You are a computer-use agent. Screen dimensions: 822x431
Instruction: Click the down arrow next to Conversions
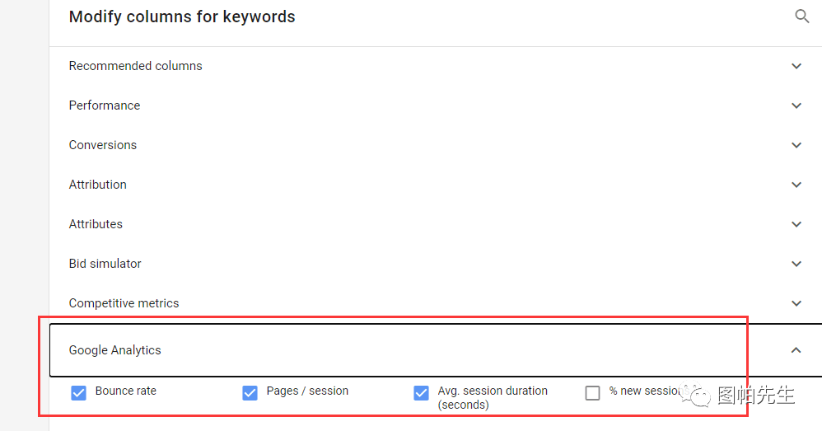[x=796, y=145]
